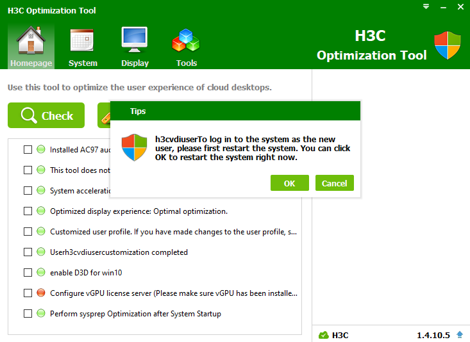Select 'Perform sysprep Optimization after System Startup' text
This screenshot has height=342, width=470.
coord(135,314)
